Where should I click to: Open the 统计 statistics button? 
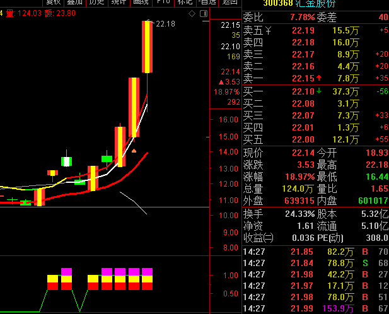pyautogui.click(x=119, y=3)
